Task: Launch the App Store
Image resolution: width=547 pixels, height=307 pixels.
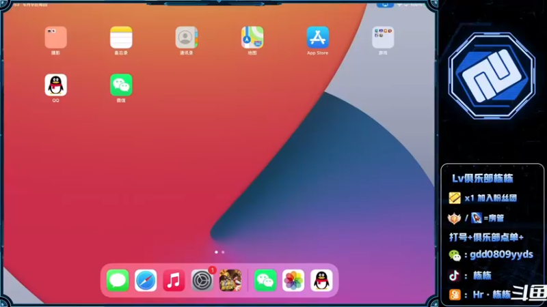Action: point(317,38)
